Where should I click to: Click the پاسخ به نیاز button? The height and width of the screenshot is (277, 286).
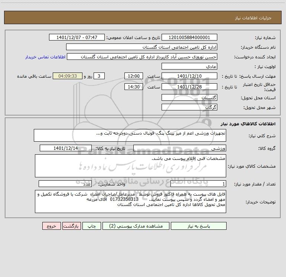click(x=199, y=226)
